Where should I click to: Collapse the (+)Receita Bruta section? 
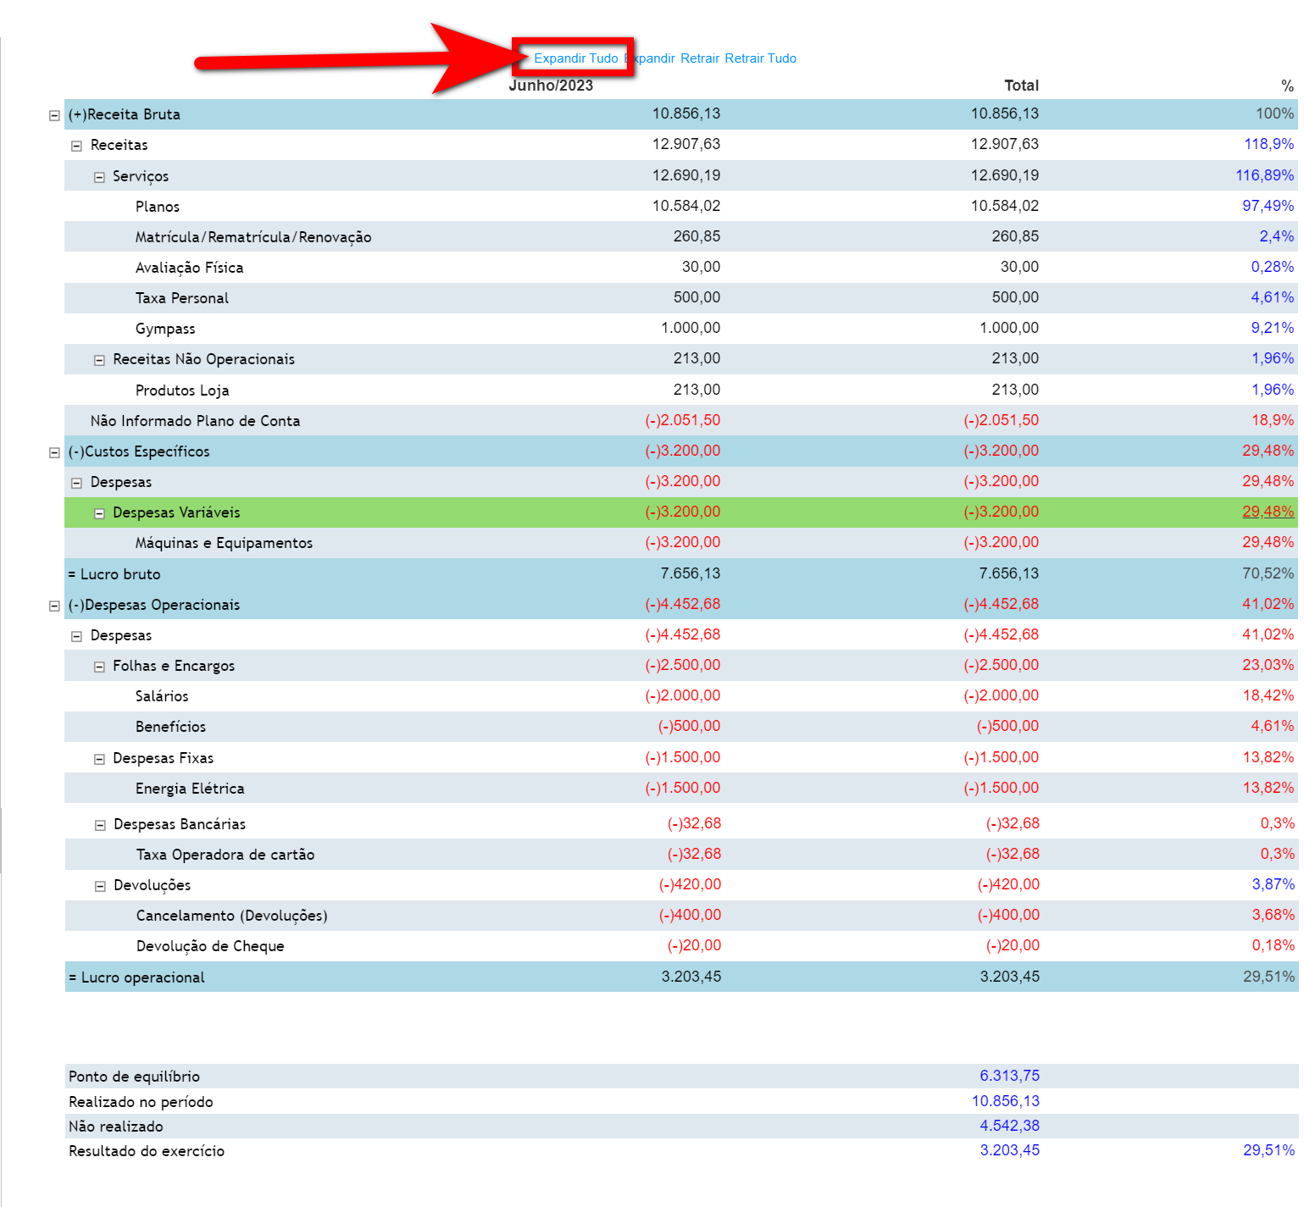tap(54, 115)
